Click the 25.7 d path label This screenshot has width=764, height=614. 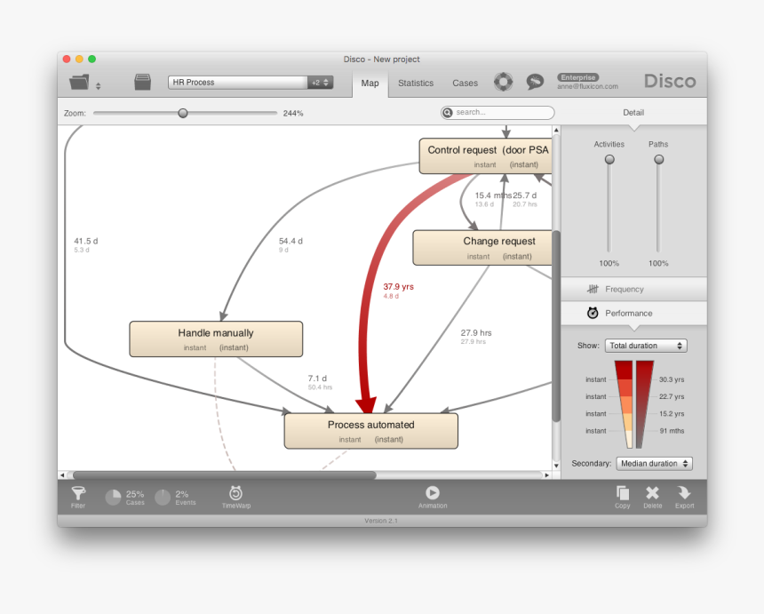point(524,195)
